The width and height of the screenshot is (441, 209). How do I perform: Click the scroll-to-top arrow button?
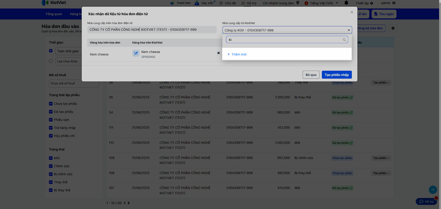pos(433,190)
